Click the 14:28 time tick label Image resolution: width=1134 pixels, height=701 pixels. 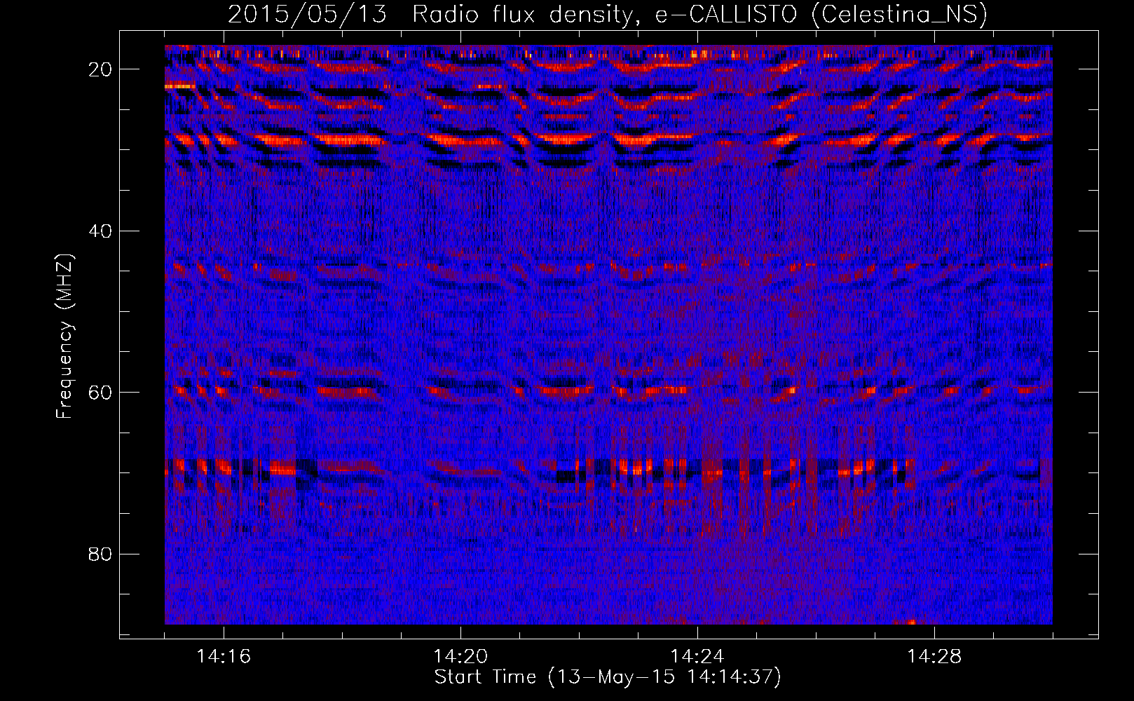point(934,656)
